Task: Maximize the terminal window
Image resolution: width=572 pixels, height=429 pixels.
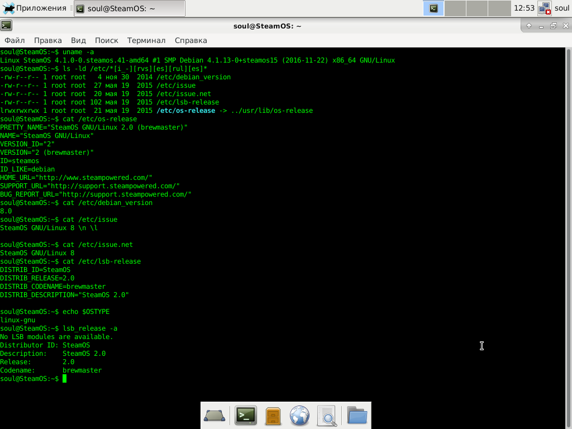Action: 554,26
